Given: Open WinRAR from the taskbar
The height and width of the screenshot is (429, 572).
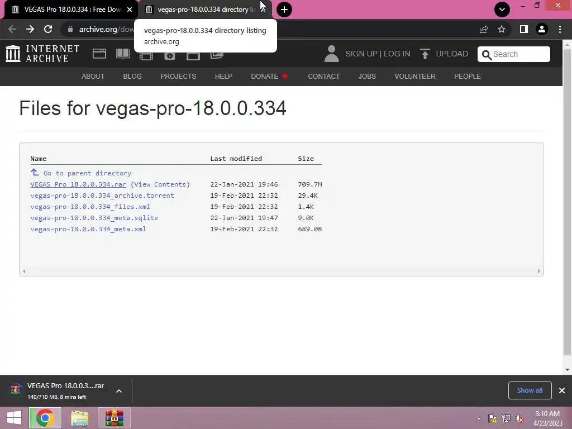Looking at the screenshot, I should (114, 418).
